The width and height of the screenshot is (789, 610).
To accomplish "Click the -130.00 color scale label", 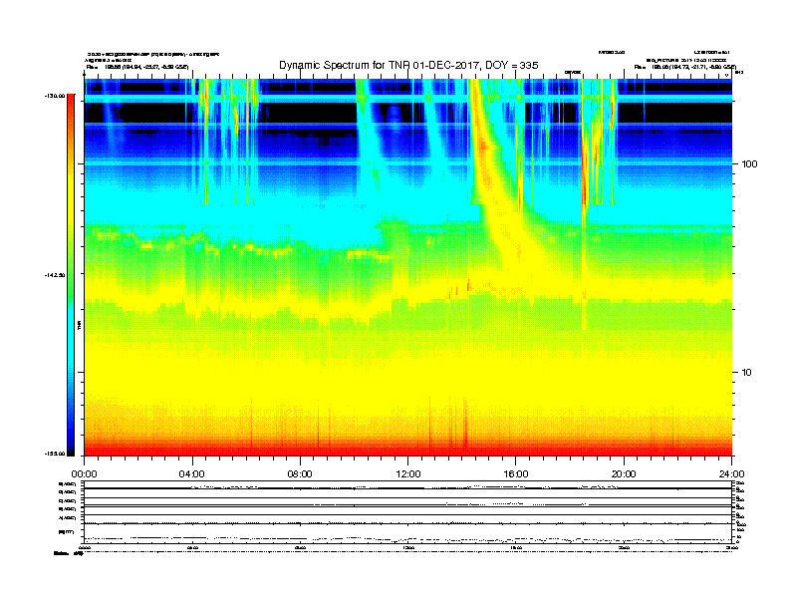I will pyautogui.click(x=55, y=95).
